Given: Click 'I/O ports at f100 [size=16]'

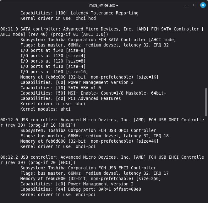Looking at the screenshot, I should click(54, 72).
